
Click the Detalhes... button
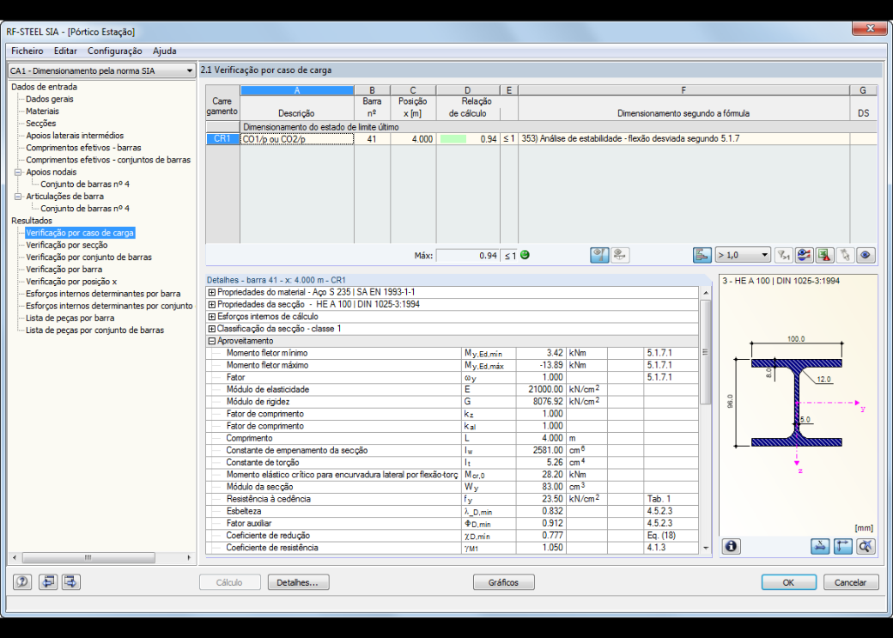[x=297, y=582]
